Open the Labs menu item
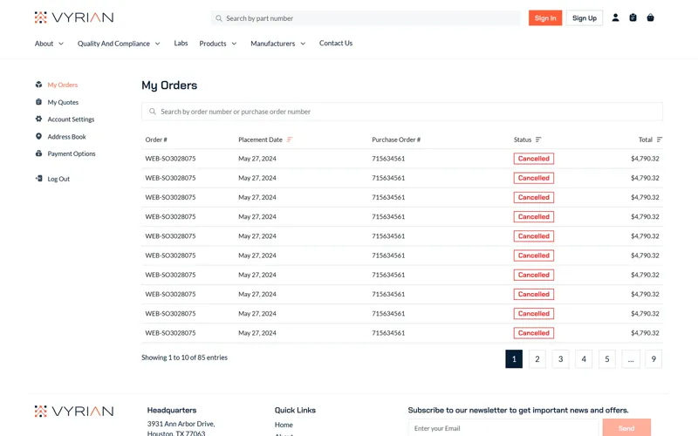The image size is (698, 436). [x=181, y=43]
